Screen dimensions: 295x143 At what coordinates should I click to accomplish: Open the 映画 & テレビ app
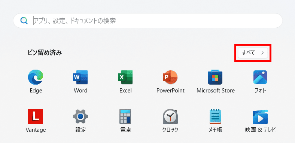tap(260, 117)
